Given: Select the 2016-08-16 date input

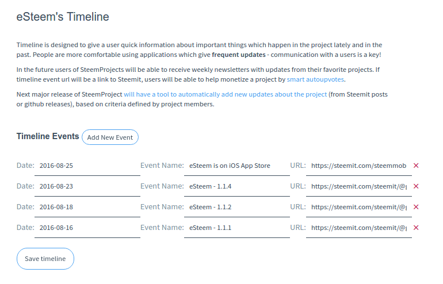Looking at the screenshot, I should tap(87, 228).
